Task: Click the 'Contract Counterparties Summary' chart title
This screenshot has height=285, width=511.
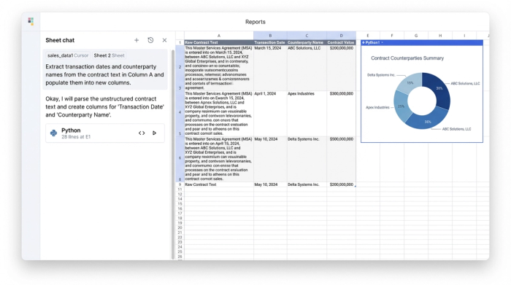Action: pos(407,58)
